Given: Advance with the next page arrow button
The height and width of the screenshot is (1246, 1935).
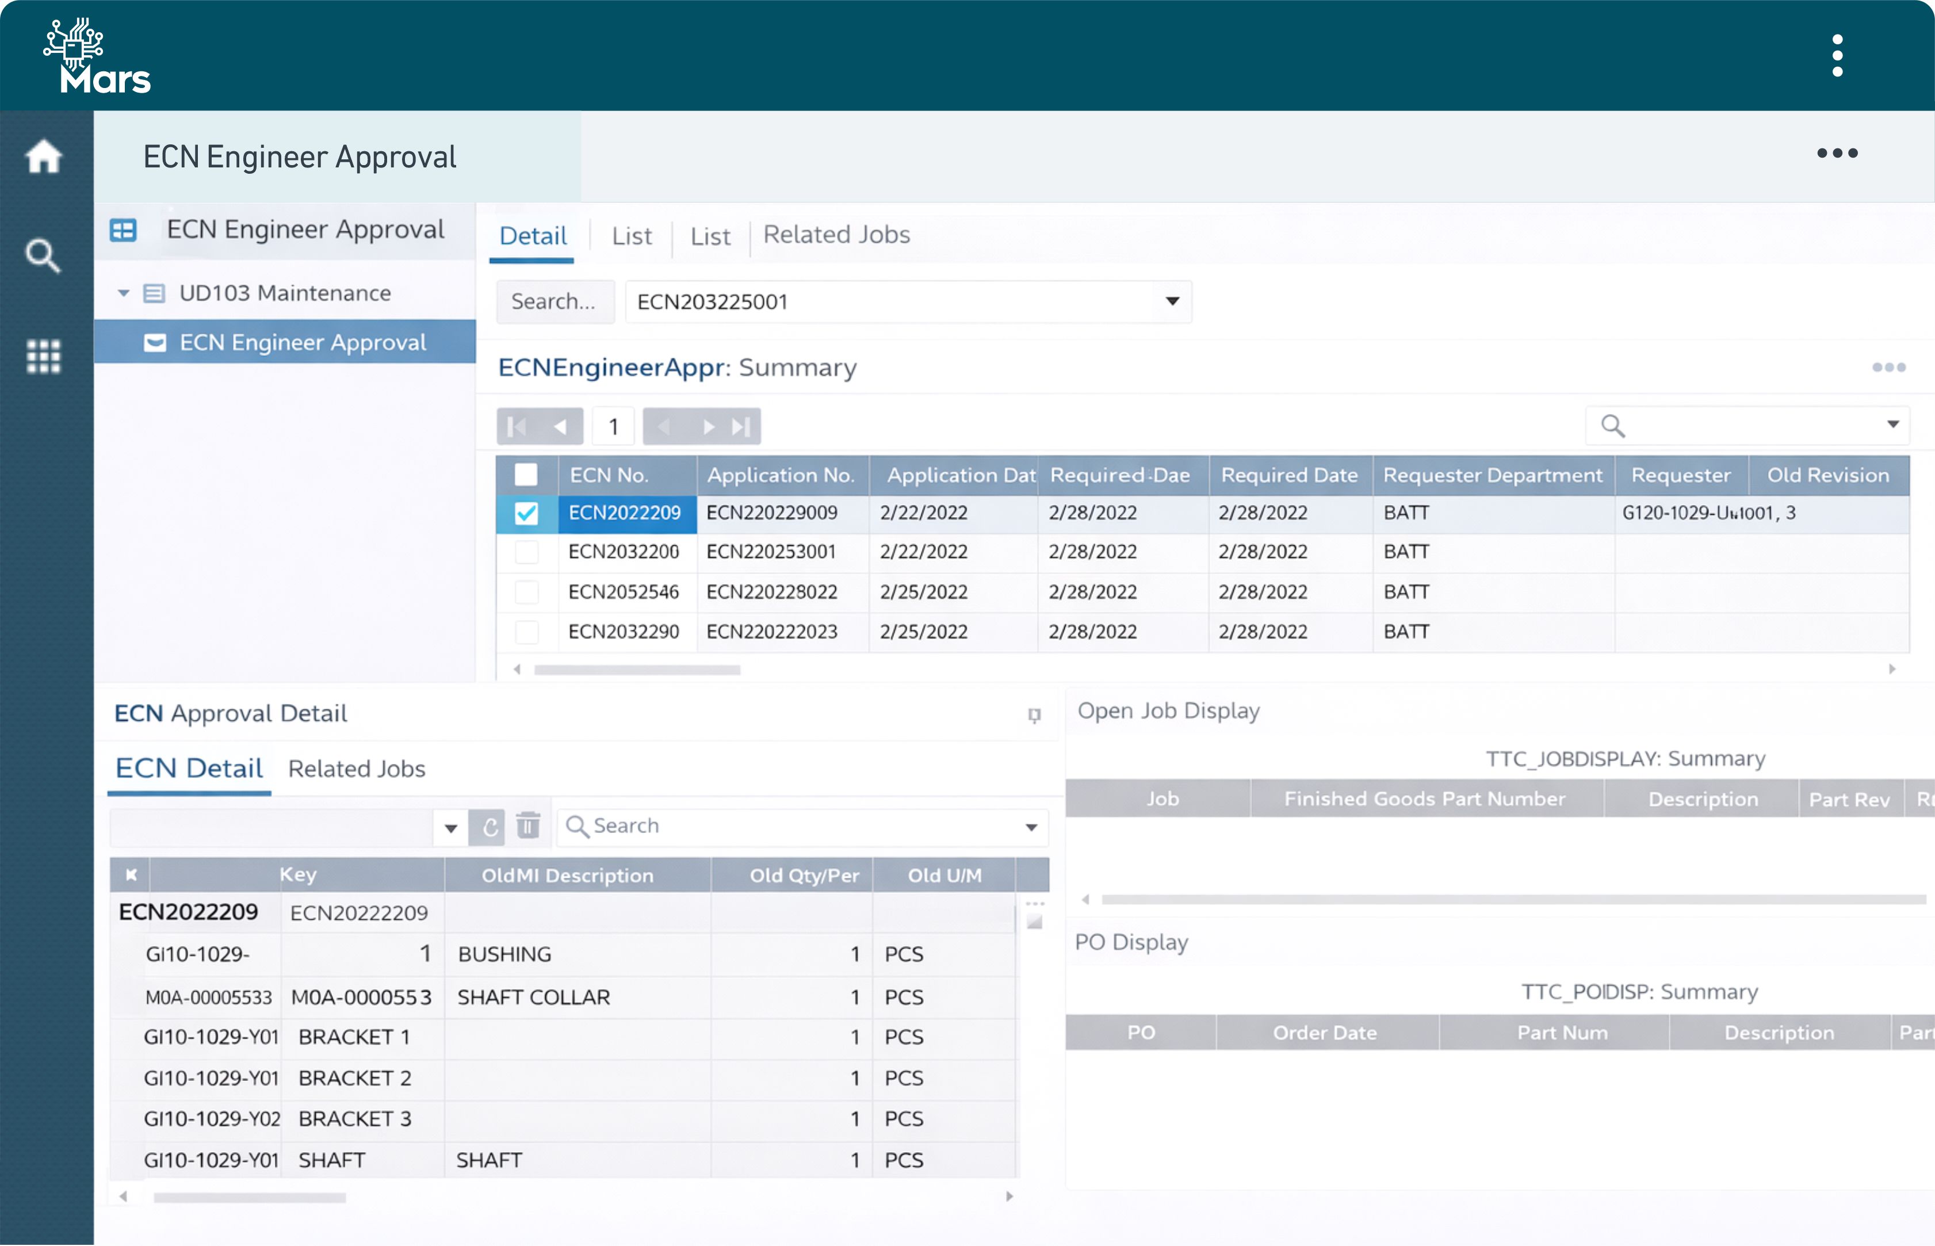Looking at the screenshot, I should coord(709,426).
